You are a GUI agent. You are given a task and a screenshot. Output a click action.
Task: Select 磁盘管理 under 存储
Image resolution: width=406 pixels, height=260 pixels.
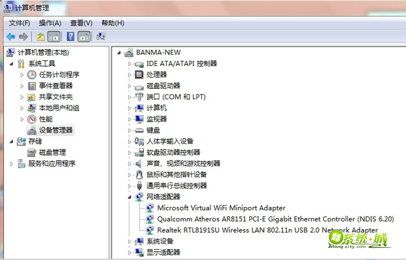(52, 152)
